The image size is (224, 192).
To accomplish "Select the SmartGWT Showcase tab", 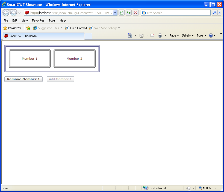I will click(x=43, y=36).
